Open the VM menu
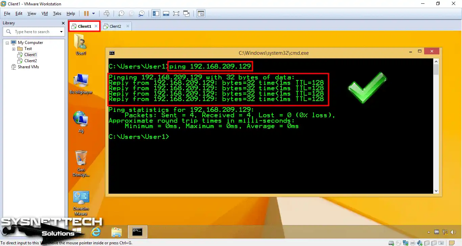Viewport: 462px width, 246px height. click(44, 14)
